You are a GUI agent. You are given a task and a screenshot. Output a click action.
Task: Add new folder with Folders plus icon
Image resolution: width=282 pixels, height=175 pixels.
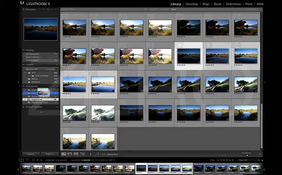click(x=57, y=65)
